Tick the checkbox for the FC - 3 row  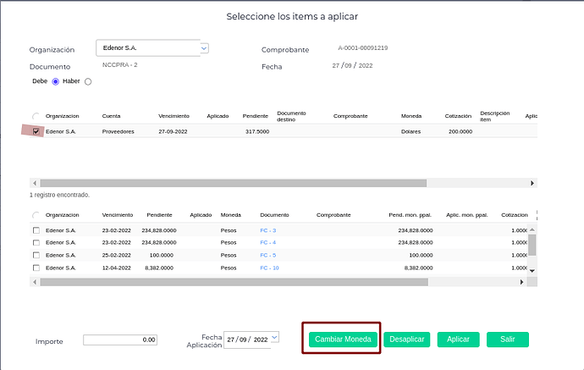tap(36, 230)
